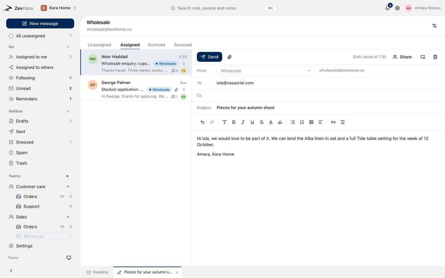Open Sent folder

click(x=40, y=132)
